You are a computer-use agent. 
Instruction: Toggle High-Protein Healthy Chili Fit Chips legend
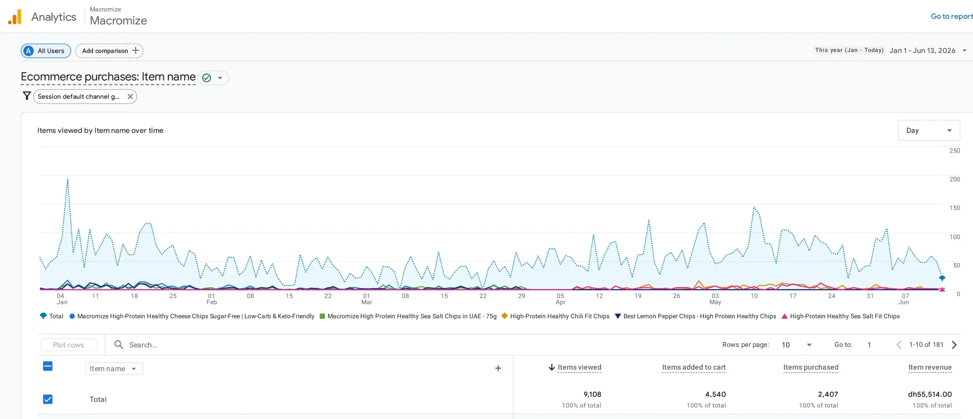point(556,316)
